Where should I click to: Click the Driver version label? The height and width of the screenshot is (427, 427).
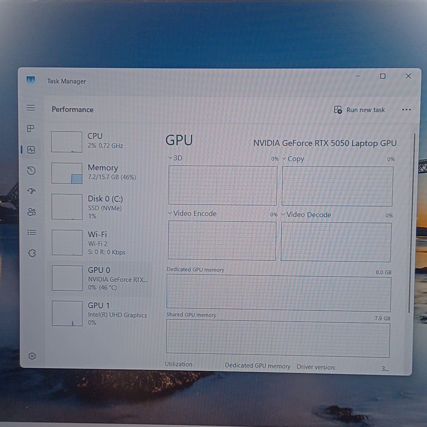coord(316,367)
